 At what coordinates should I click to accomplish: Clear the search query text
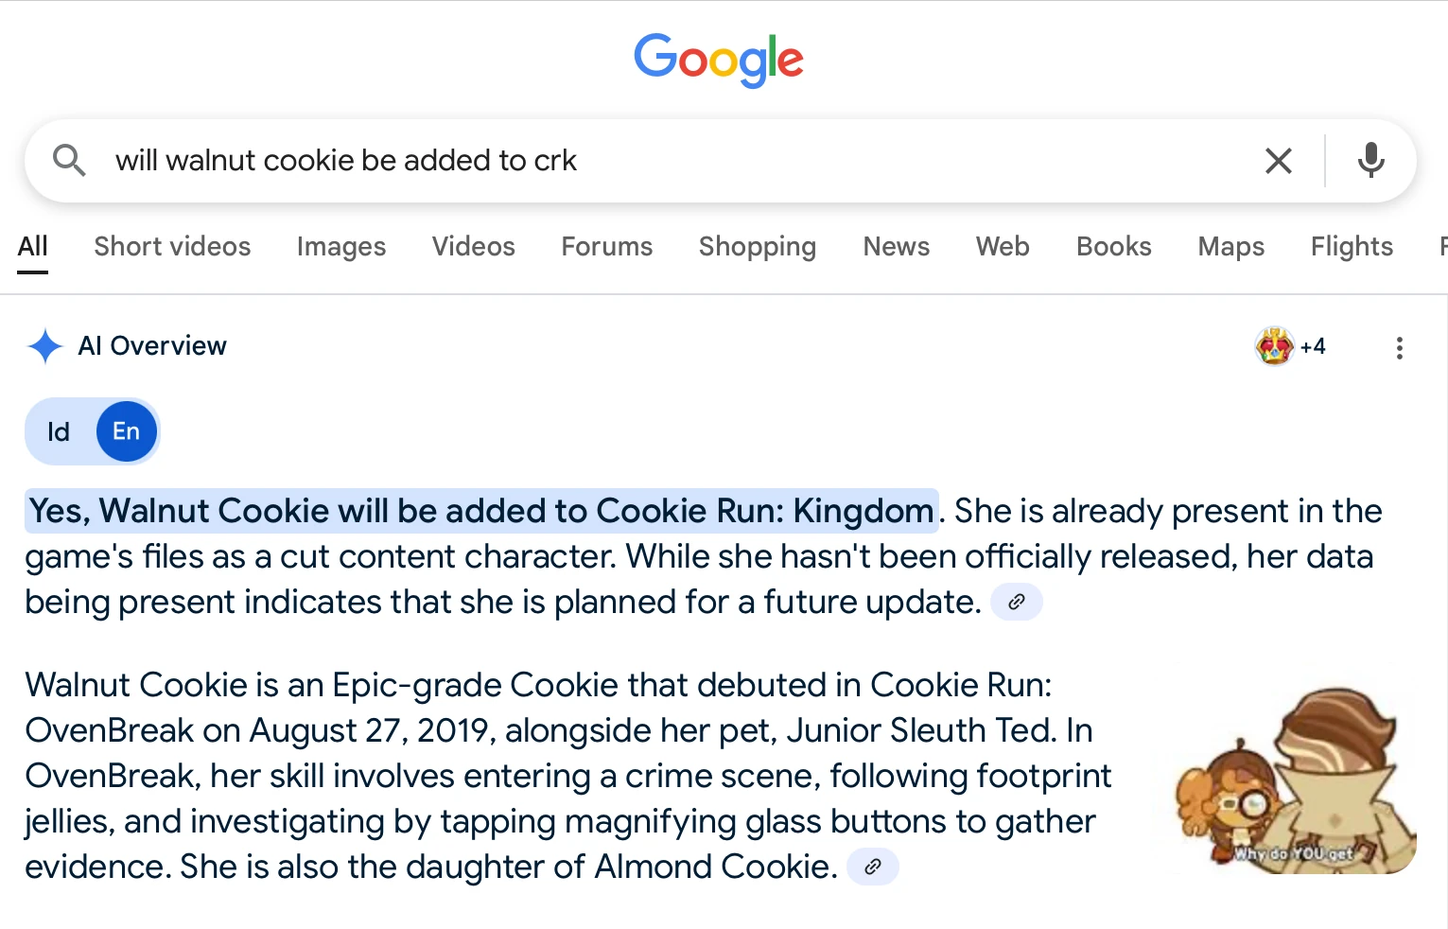[1278, 161]
